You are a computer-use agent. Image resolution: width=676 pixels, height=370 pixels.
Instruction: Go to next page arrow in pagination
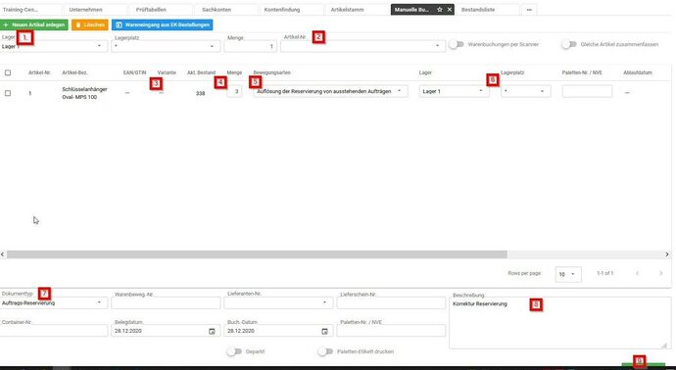click(660, 273)
